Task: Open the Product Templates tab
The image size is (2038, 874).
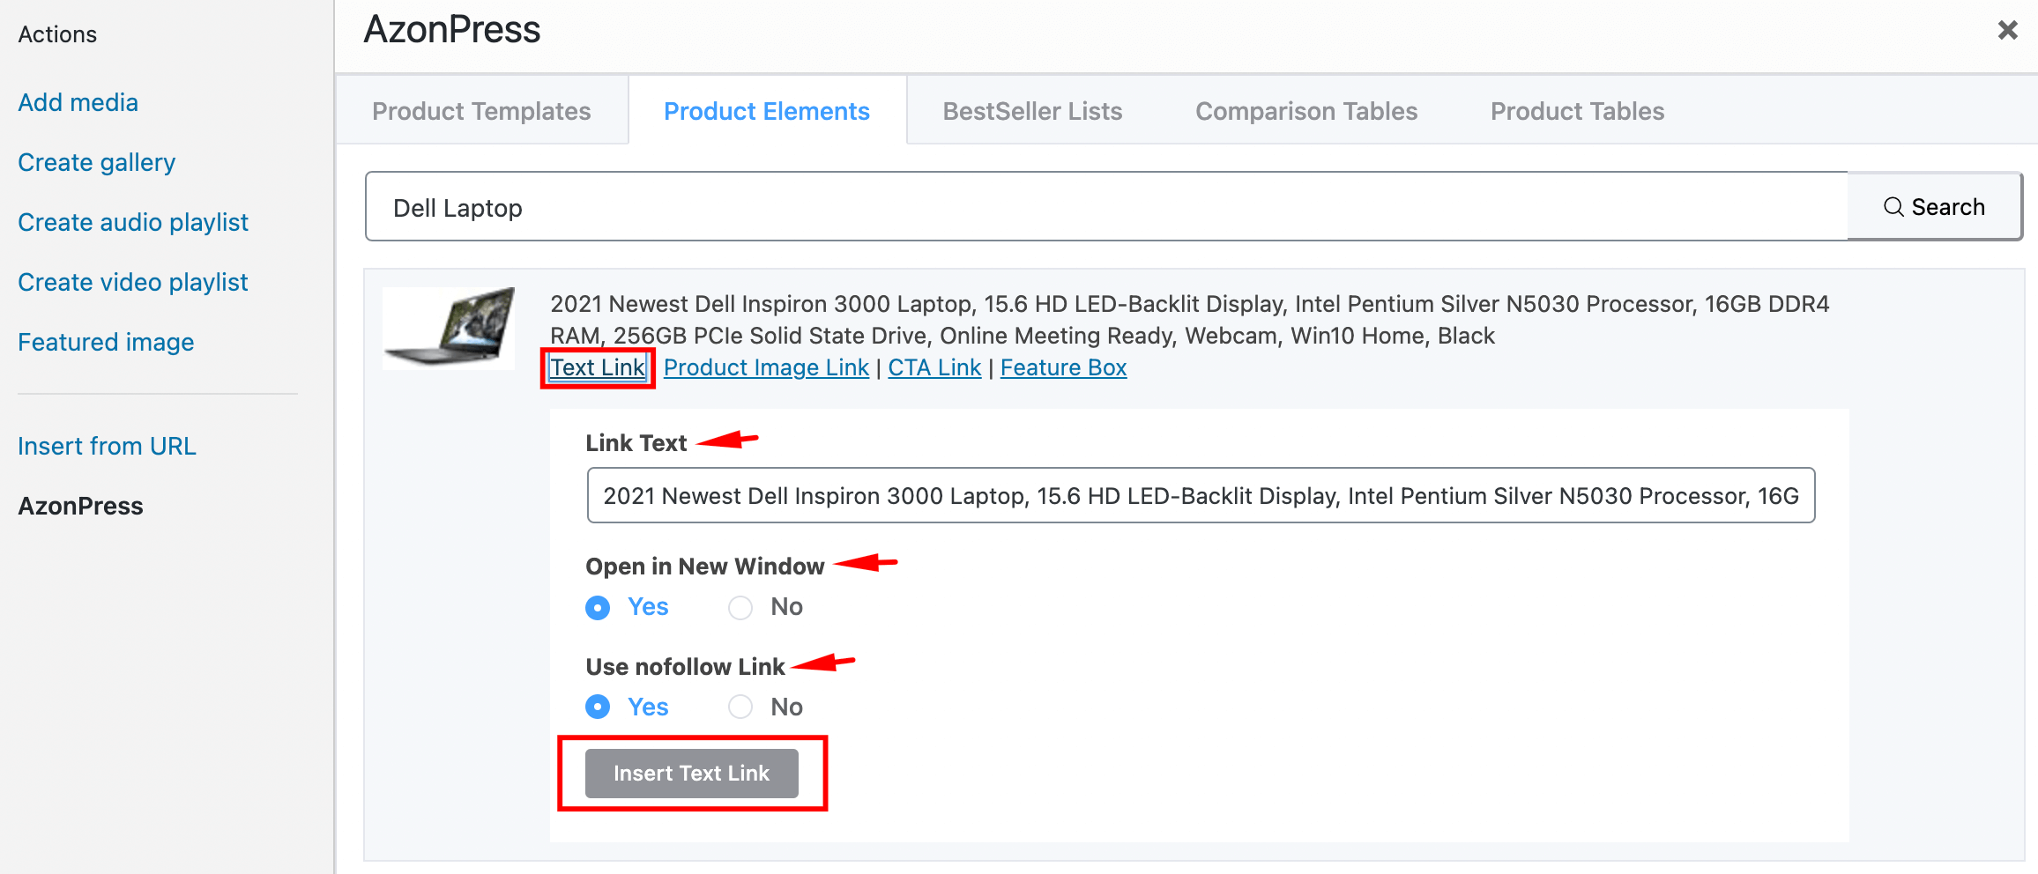Action: [481, 111]
